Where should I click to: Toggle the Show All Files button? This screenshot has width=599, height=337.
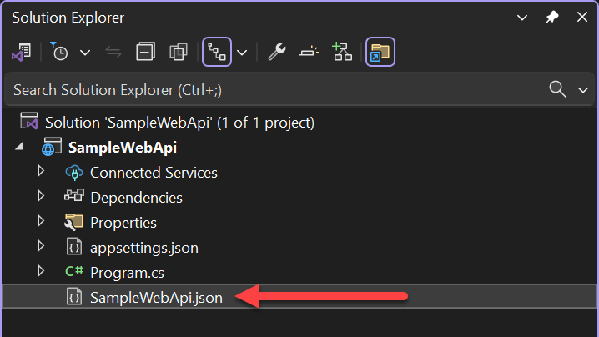click(x=178, y=53)
